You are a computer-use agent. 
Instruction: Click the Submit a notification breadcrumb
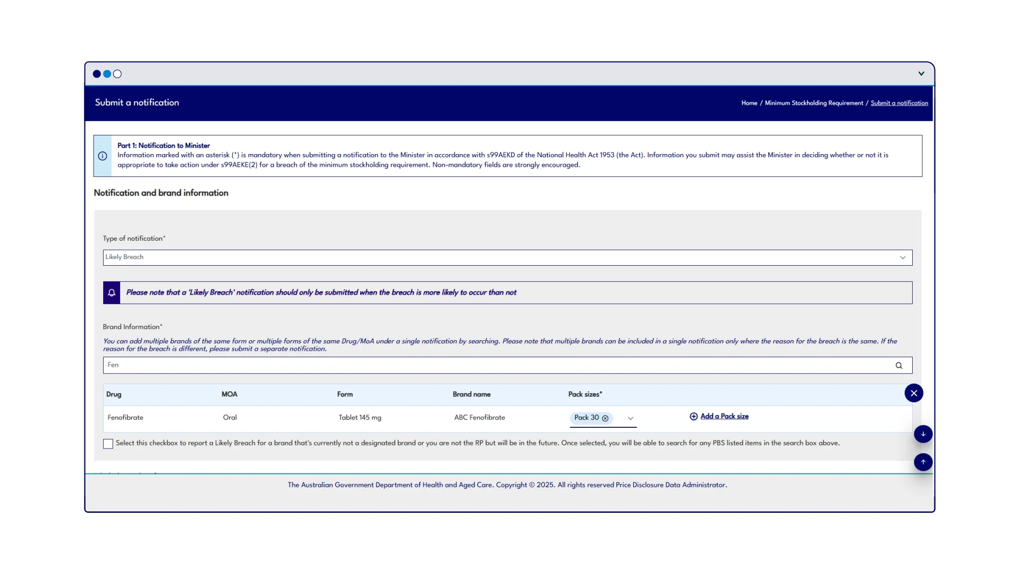pos(899,103)
